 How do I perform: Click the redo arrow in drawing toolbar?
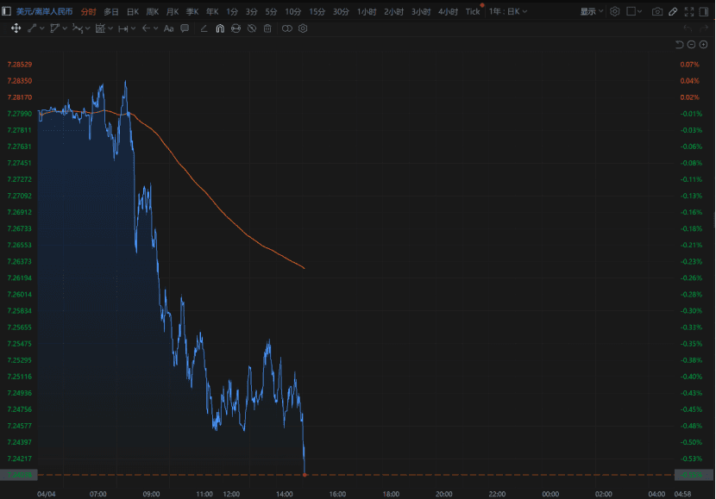click(x=703, y=28)
